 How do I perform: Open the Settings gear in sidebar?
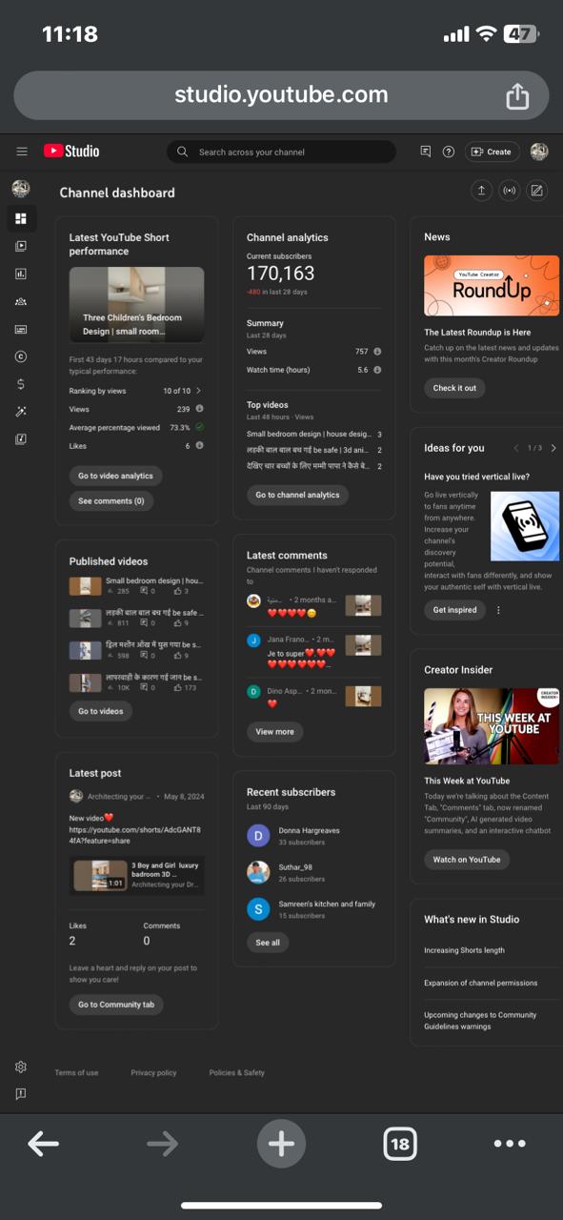coord(21,1067)
